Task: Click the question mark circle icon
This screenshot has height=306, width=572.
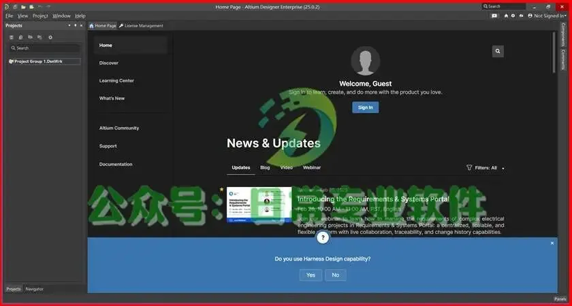Action: [323, 237]
